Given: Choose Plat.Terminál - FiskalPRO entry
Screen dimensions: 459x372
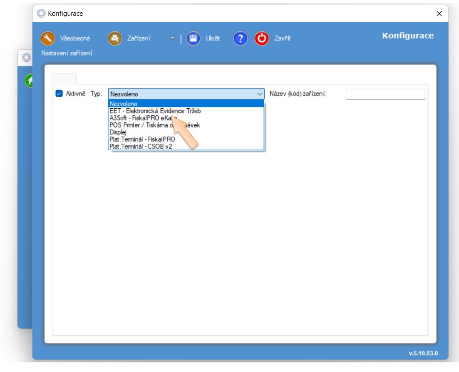Looking at the screenshot, I should [142, 139].
